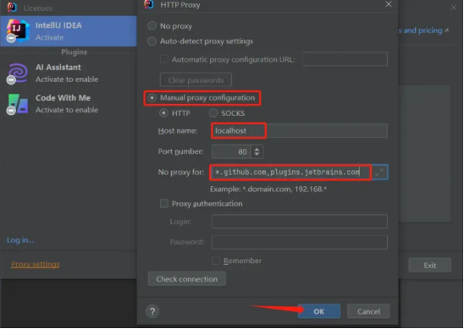464x329 pixels.
Task: Expand the No proxy for field editor
Action: (x=379, y=173)
